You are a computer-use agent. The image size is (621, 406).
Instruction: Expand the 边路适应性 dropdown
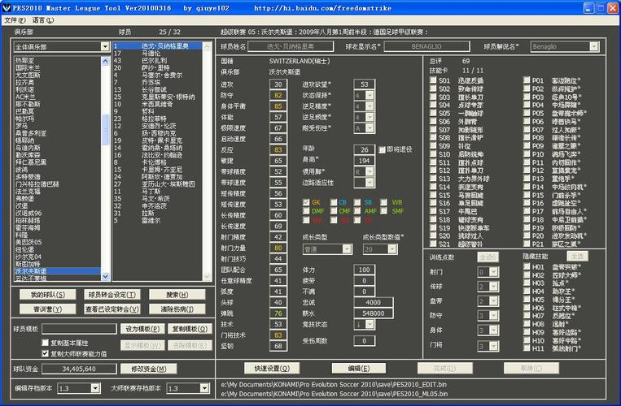pyautogui.click(x=370, y=183)
